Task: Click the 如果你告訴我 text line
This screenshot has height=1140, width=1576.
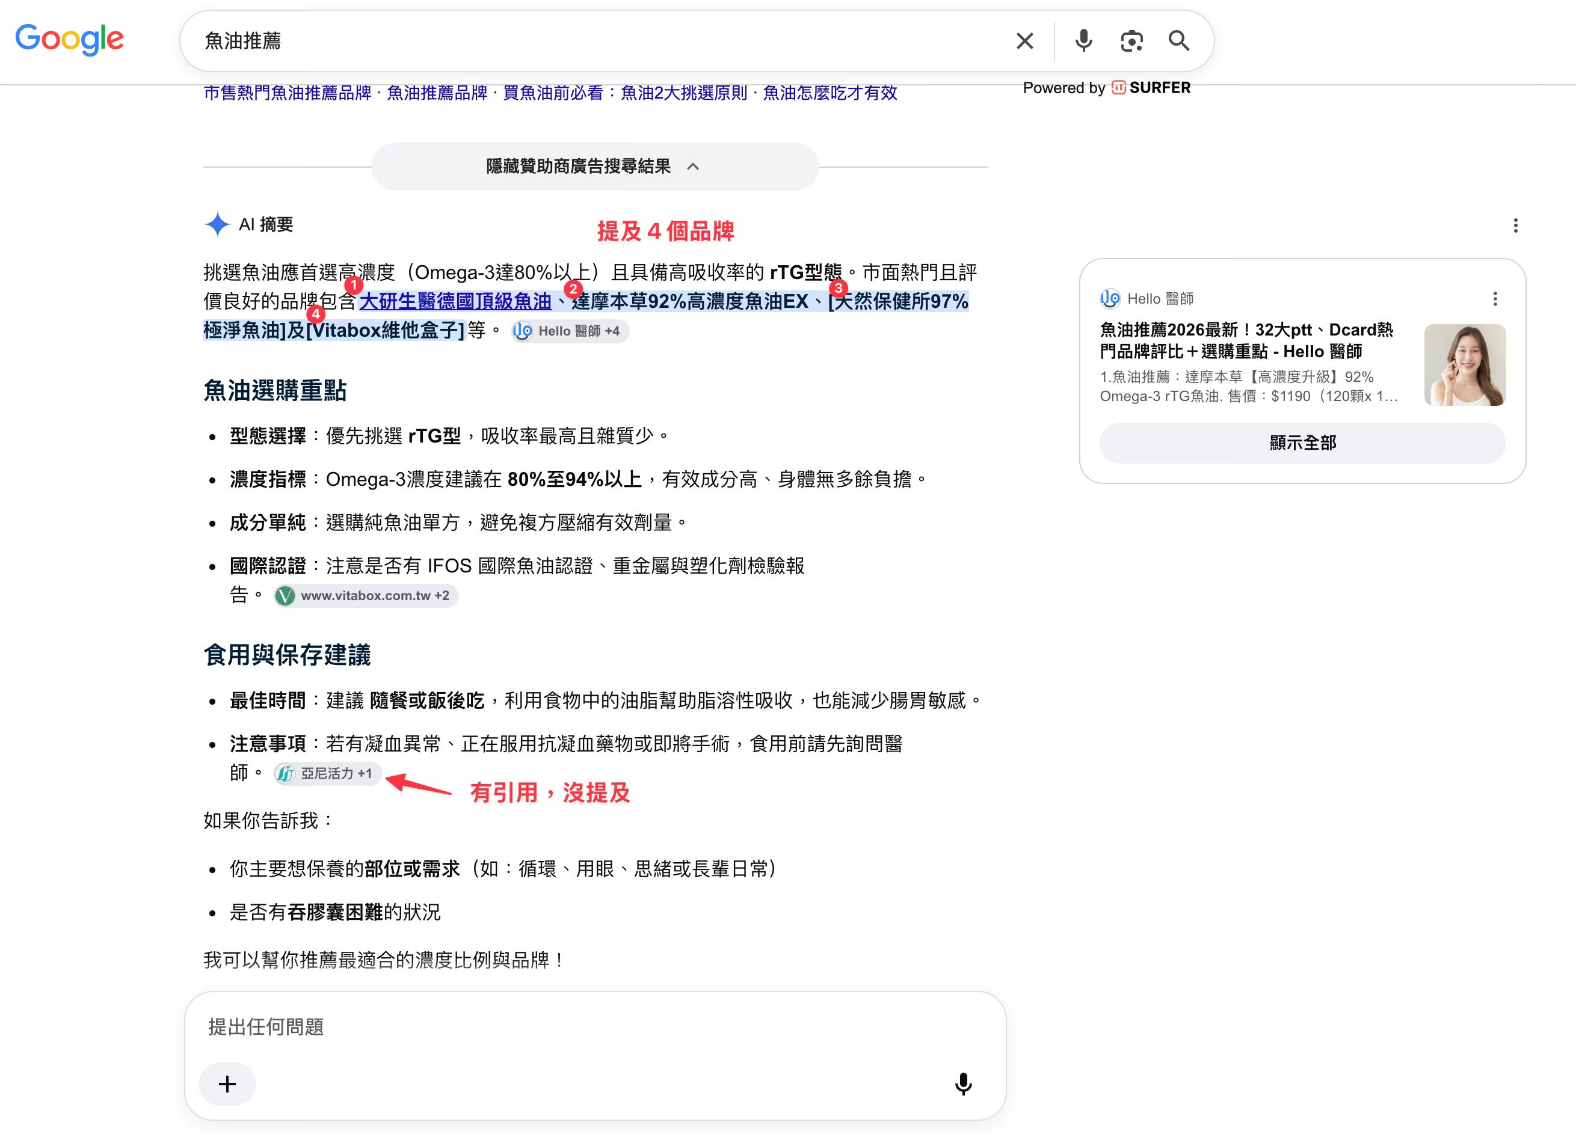Action: point(269,821)
